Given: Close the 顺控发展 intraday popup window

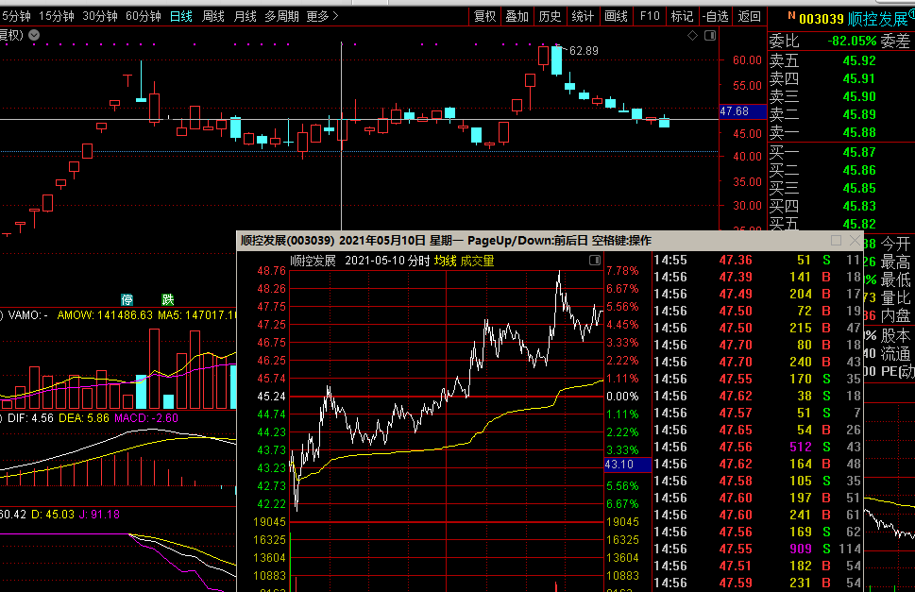Looking at the screenshot, I should [x=855, y=241].
